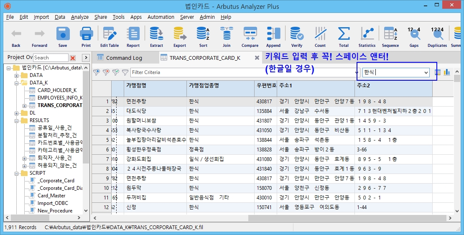Expand the DL folder node
This screenshot has height=235, width=464.
pos(17,113)
